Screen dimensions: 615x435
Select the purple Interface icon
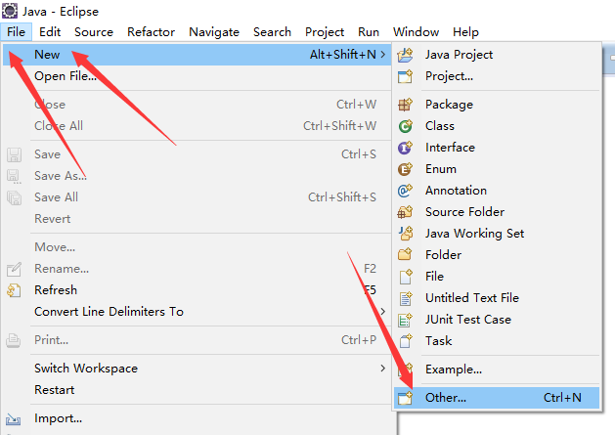tap(405, 148)
